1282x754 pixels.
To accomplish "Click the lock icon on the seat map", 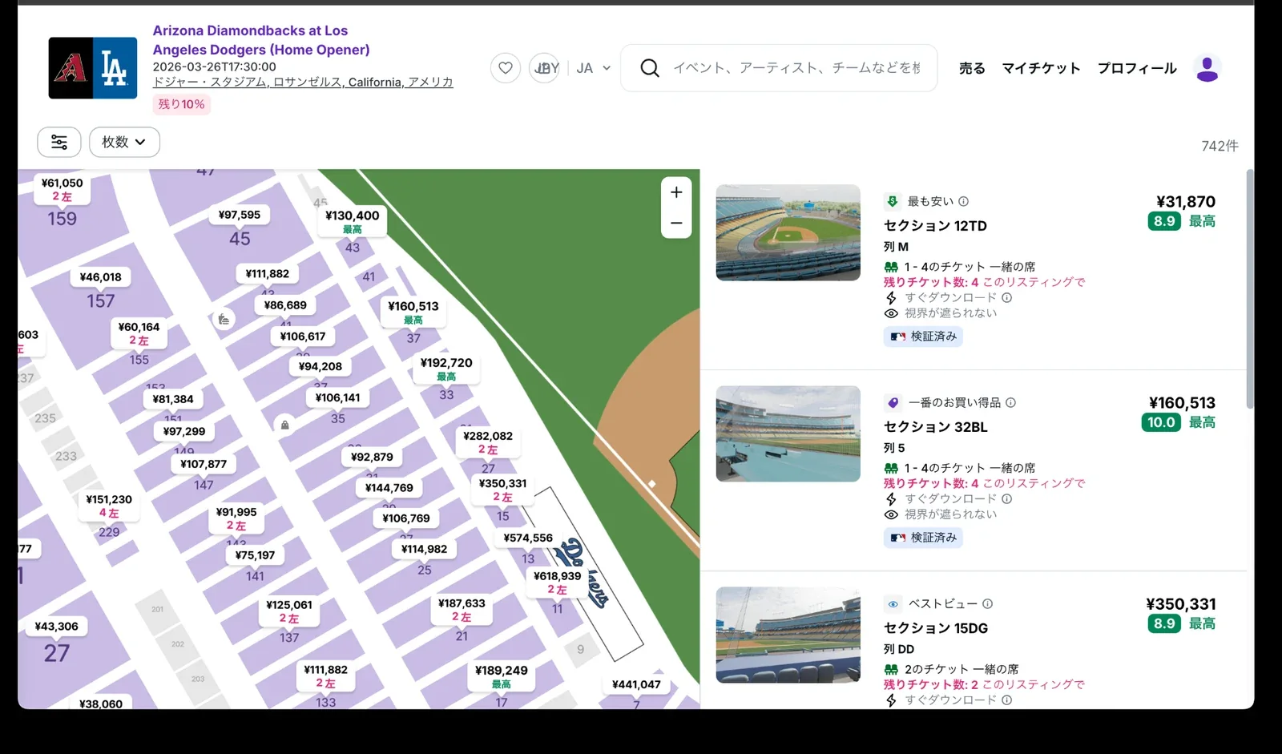I will coord(284,425).
